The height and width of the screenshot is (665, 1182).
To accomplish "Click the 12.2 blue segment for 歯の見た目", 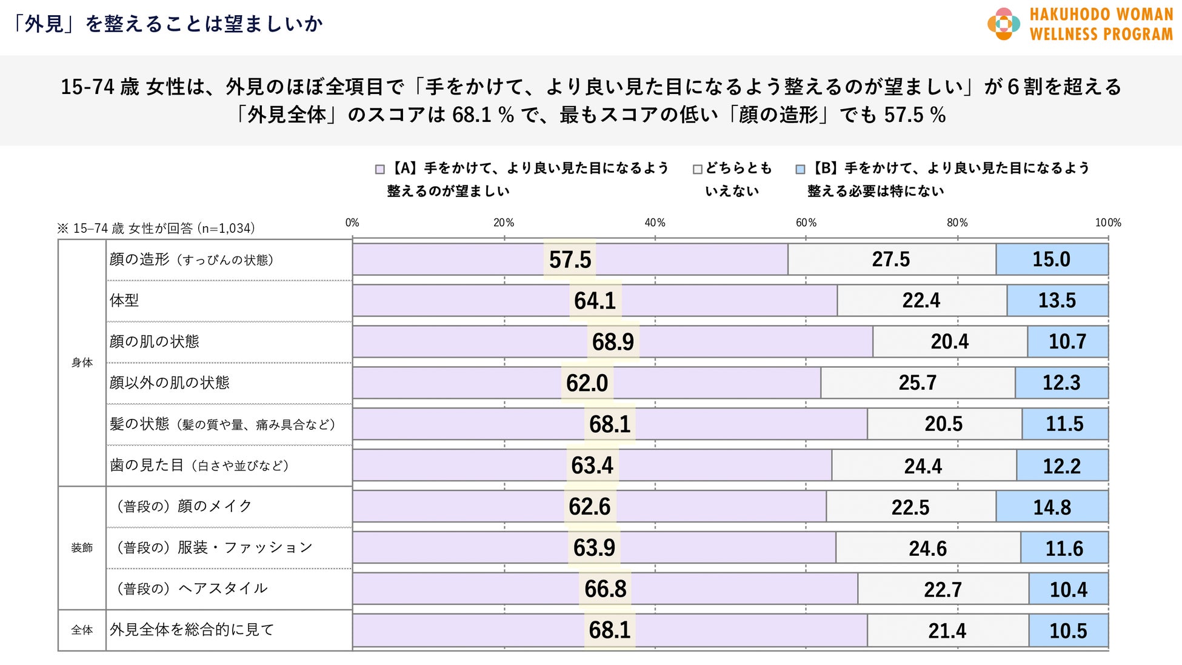I will point(1062,466).
